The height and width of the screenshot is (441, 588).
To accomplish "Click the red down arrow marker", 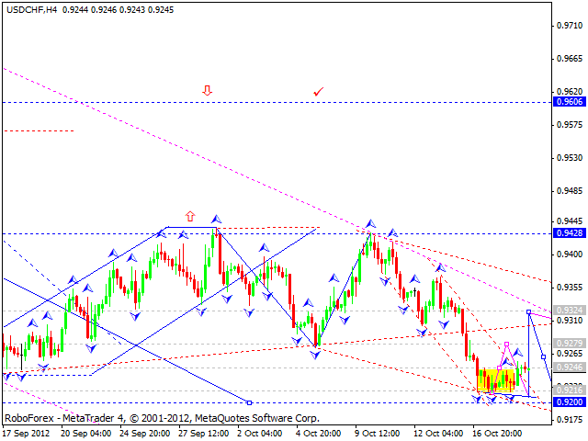I will (207, 90).
